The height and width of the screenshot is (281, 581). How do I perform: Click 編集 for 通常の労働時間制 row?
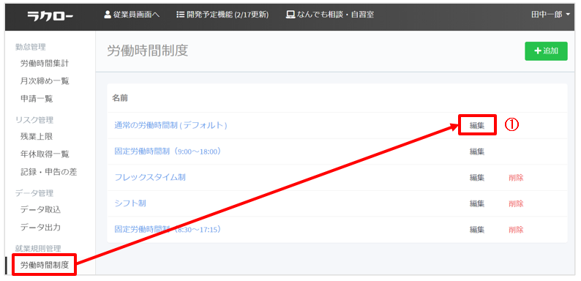(477, 126)
